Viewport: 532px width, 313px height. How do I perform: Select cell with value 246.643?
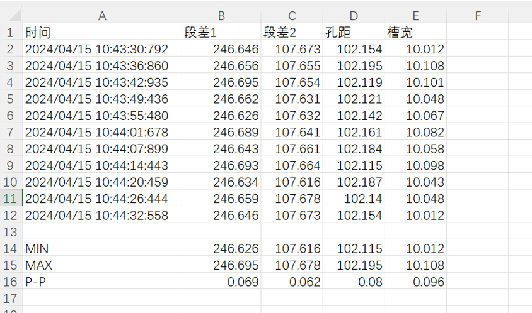221,149
